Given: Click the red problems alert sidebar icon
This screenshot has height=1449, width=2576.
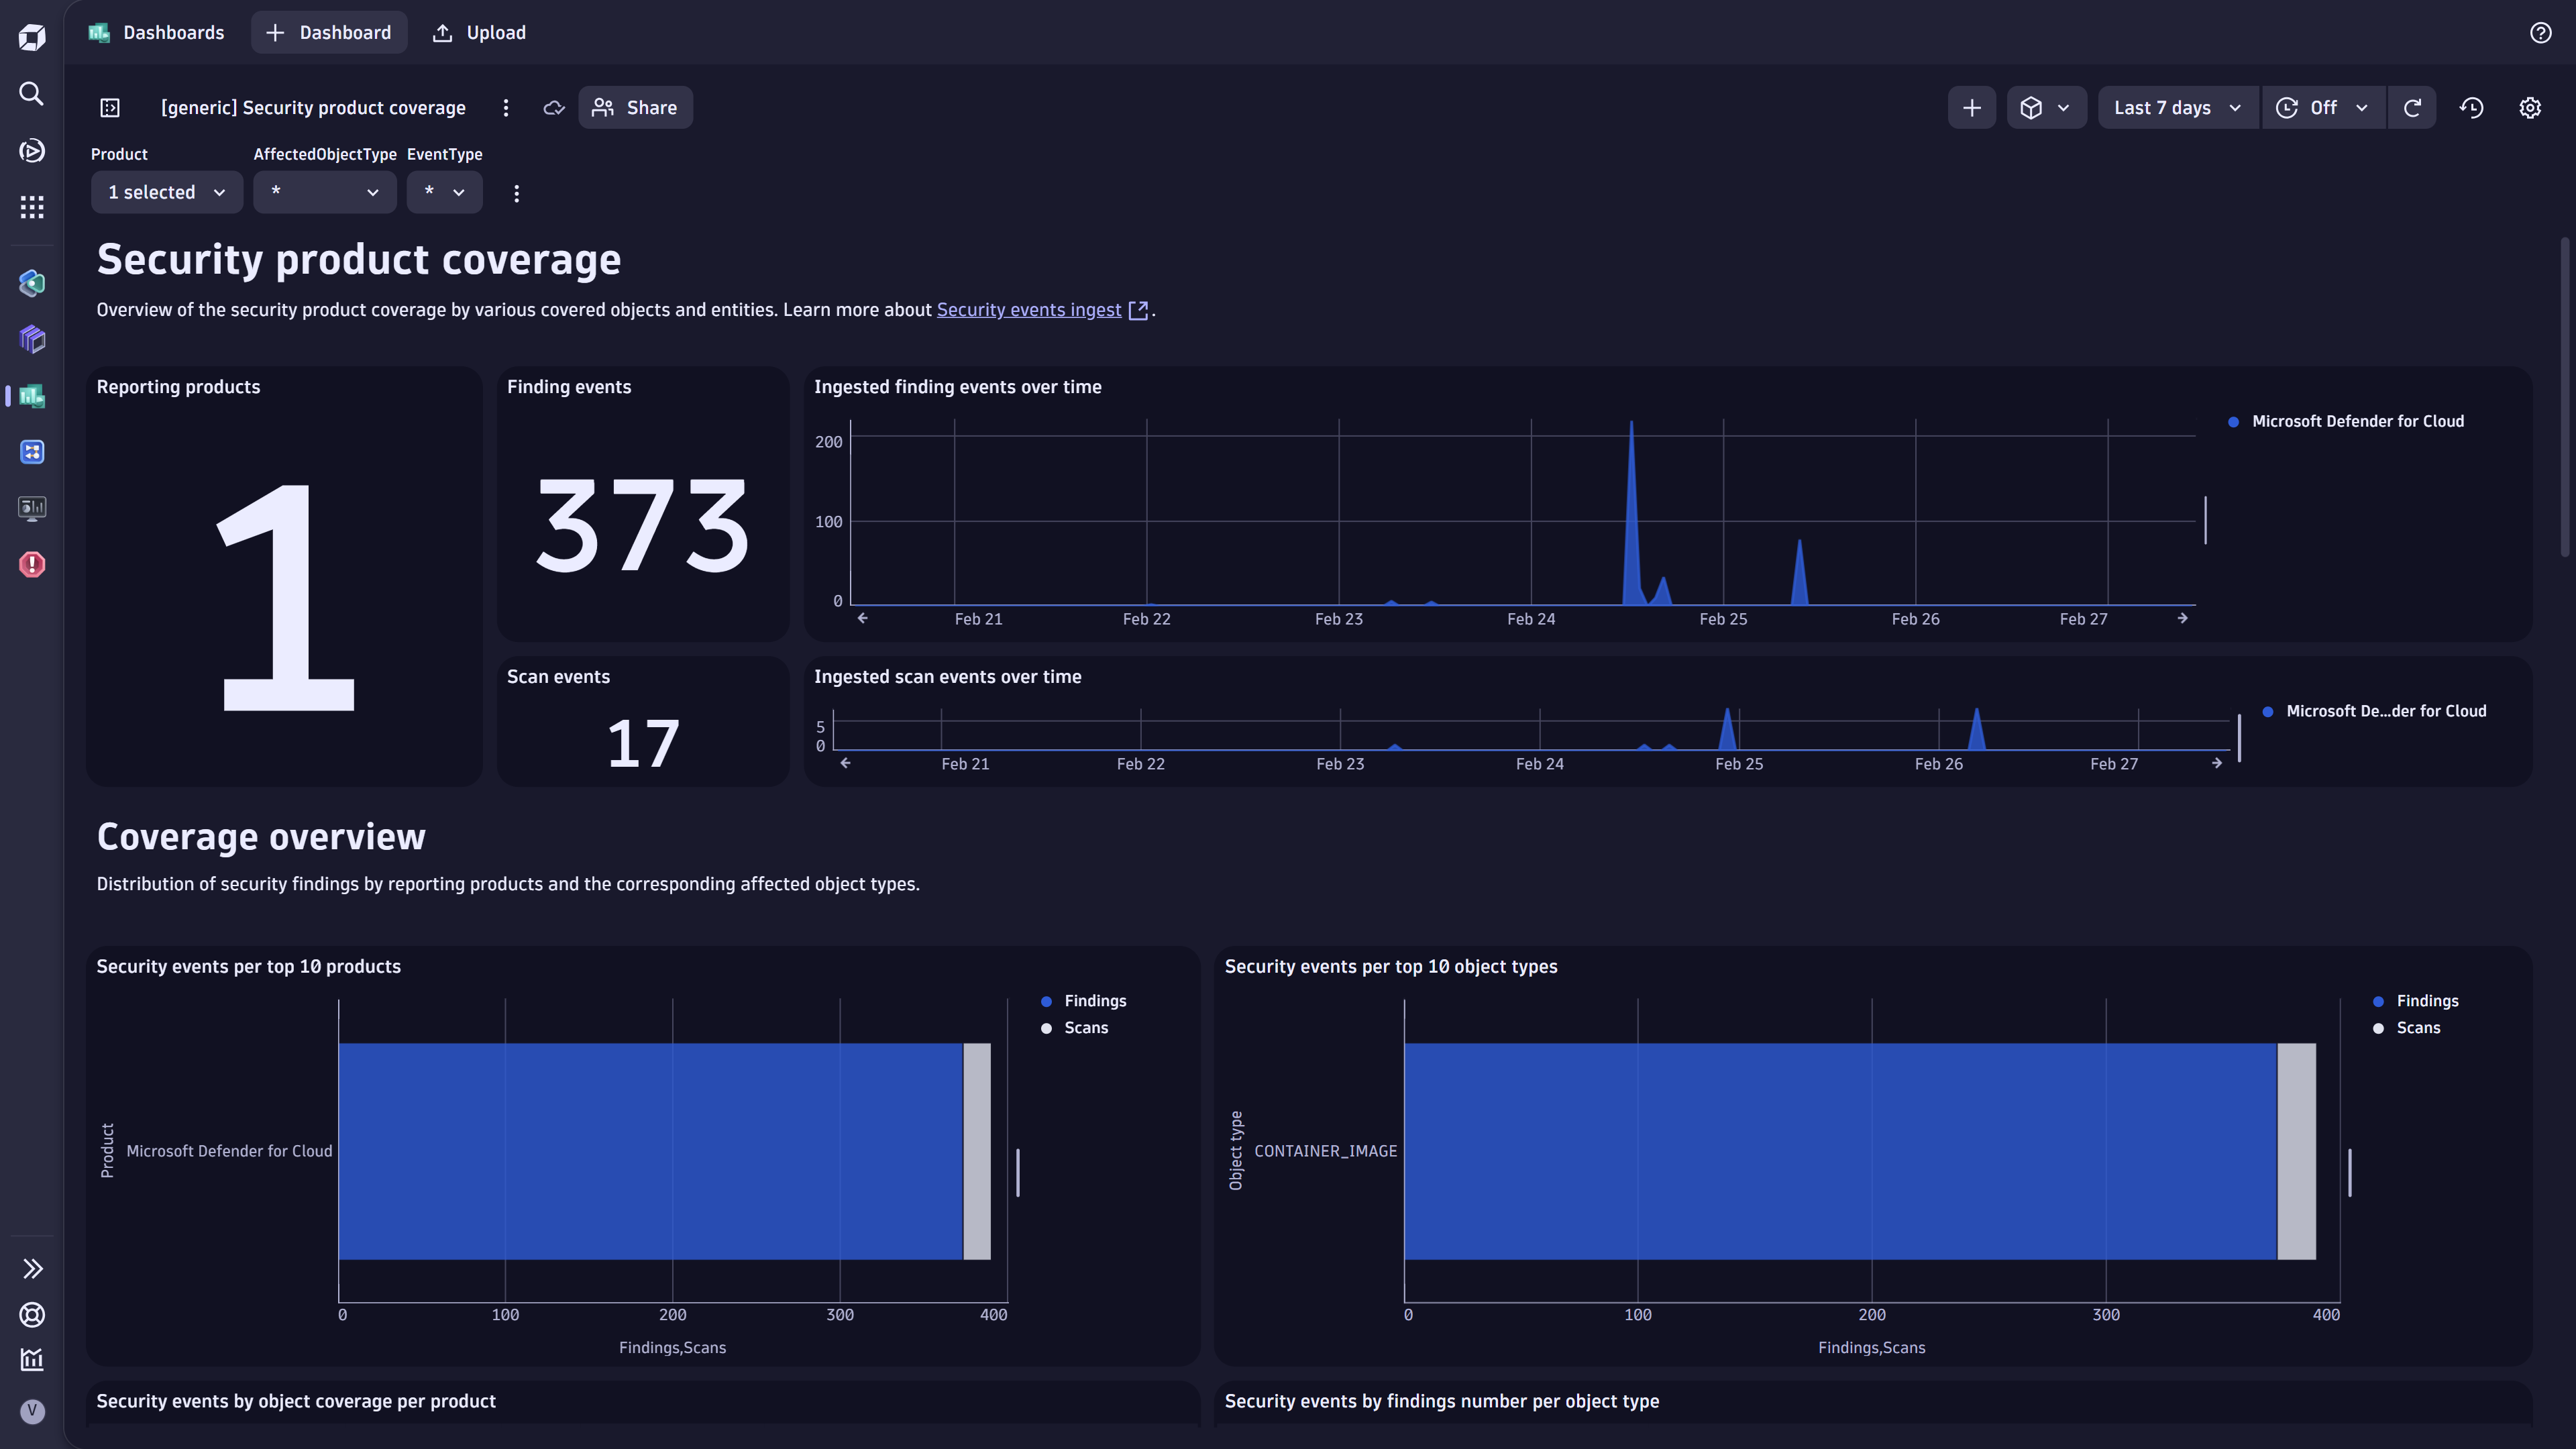Looking at the screenshot, I should [32, 565].
